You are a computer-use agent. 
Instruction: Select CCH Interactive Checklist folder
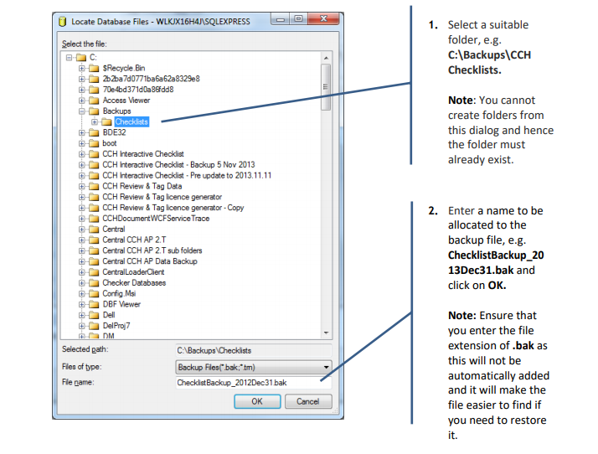[x=143, y=154]
